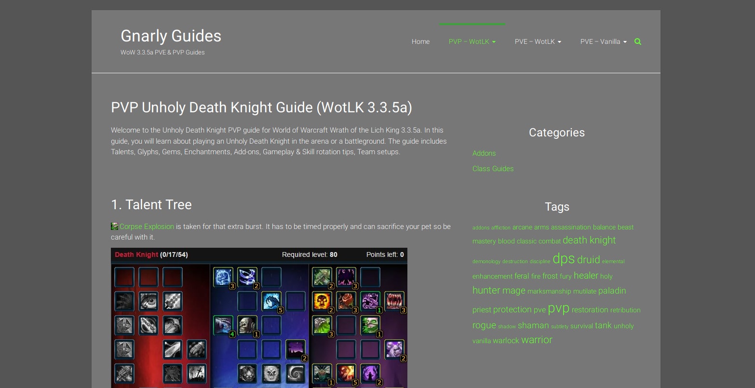Select the blue lightning fist frost talent
The image size is (755, 388).
pos(223,277)
